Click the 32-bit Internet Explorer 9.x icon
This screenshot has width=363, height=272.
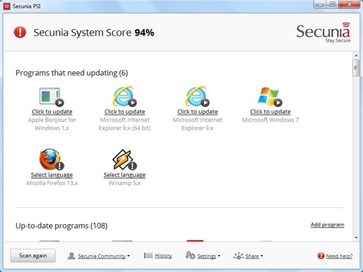tap(197, 96)
